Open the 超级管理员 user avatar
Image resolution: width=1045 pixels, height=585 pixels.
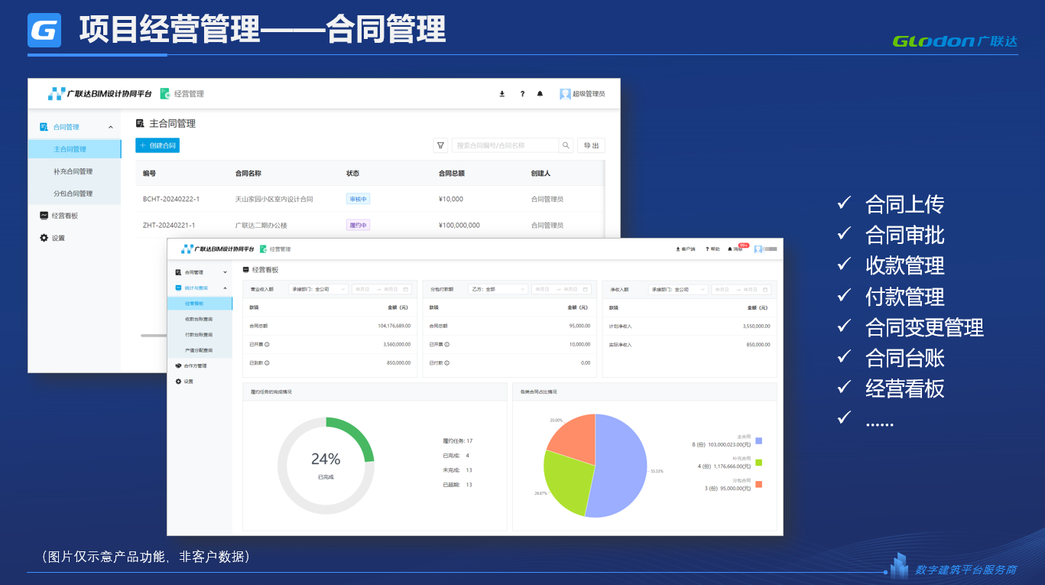pos(565,94)
